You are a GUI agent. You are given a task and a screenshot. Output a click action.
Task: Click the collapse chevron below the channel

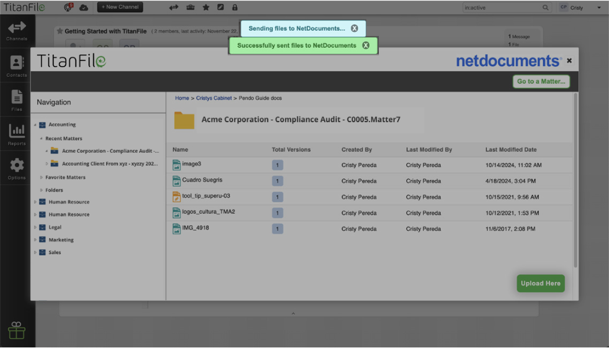click(293, 313)
